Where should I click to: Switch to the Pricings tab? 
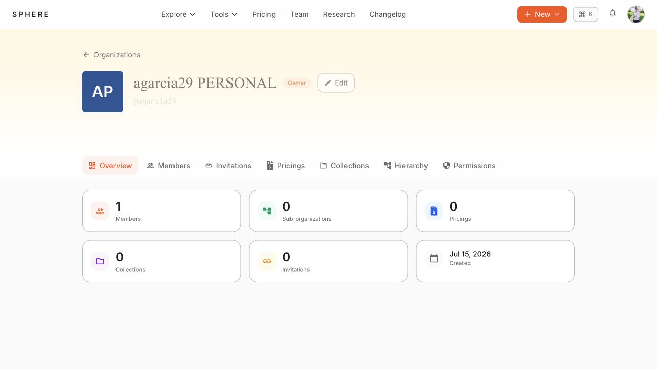pos(285,166)
